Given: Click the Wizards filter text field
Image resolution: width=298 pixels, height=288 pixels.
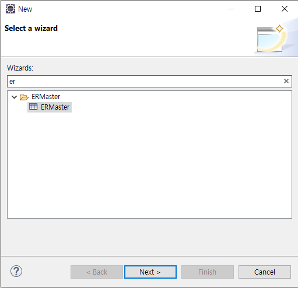Looking at the screenshot, I should tap(149, 81).
